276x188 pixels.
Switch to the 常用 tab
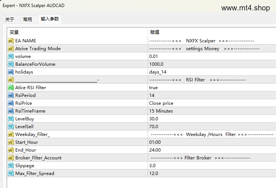click(x=28, y=19)
